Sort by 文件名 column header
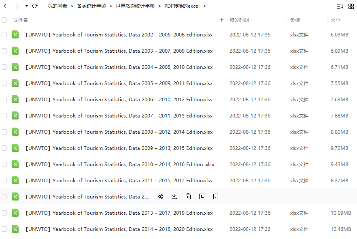This screenshot has height=239, width=357. coord(21,20)
